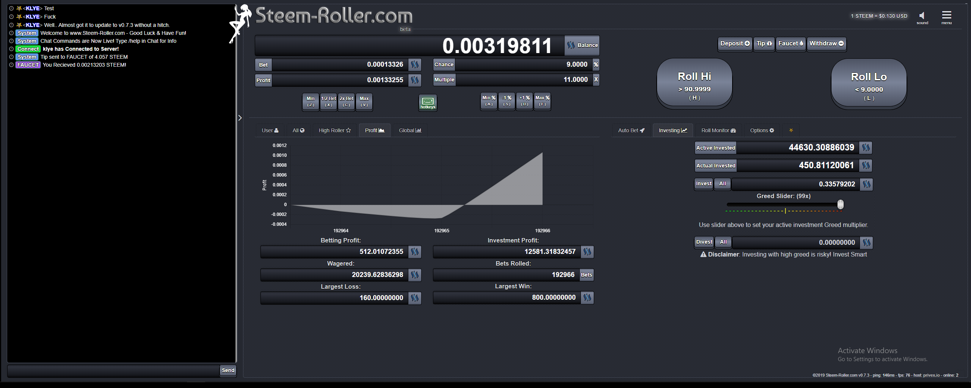Halve bet with 1/2 Bet button
This screenshot has height=388, width=971.
(328, 102)
